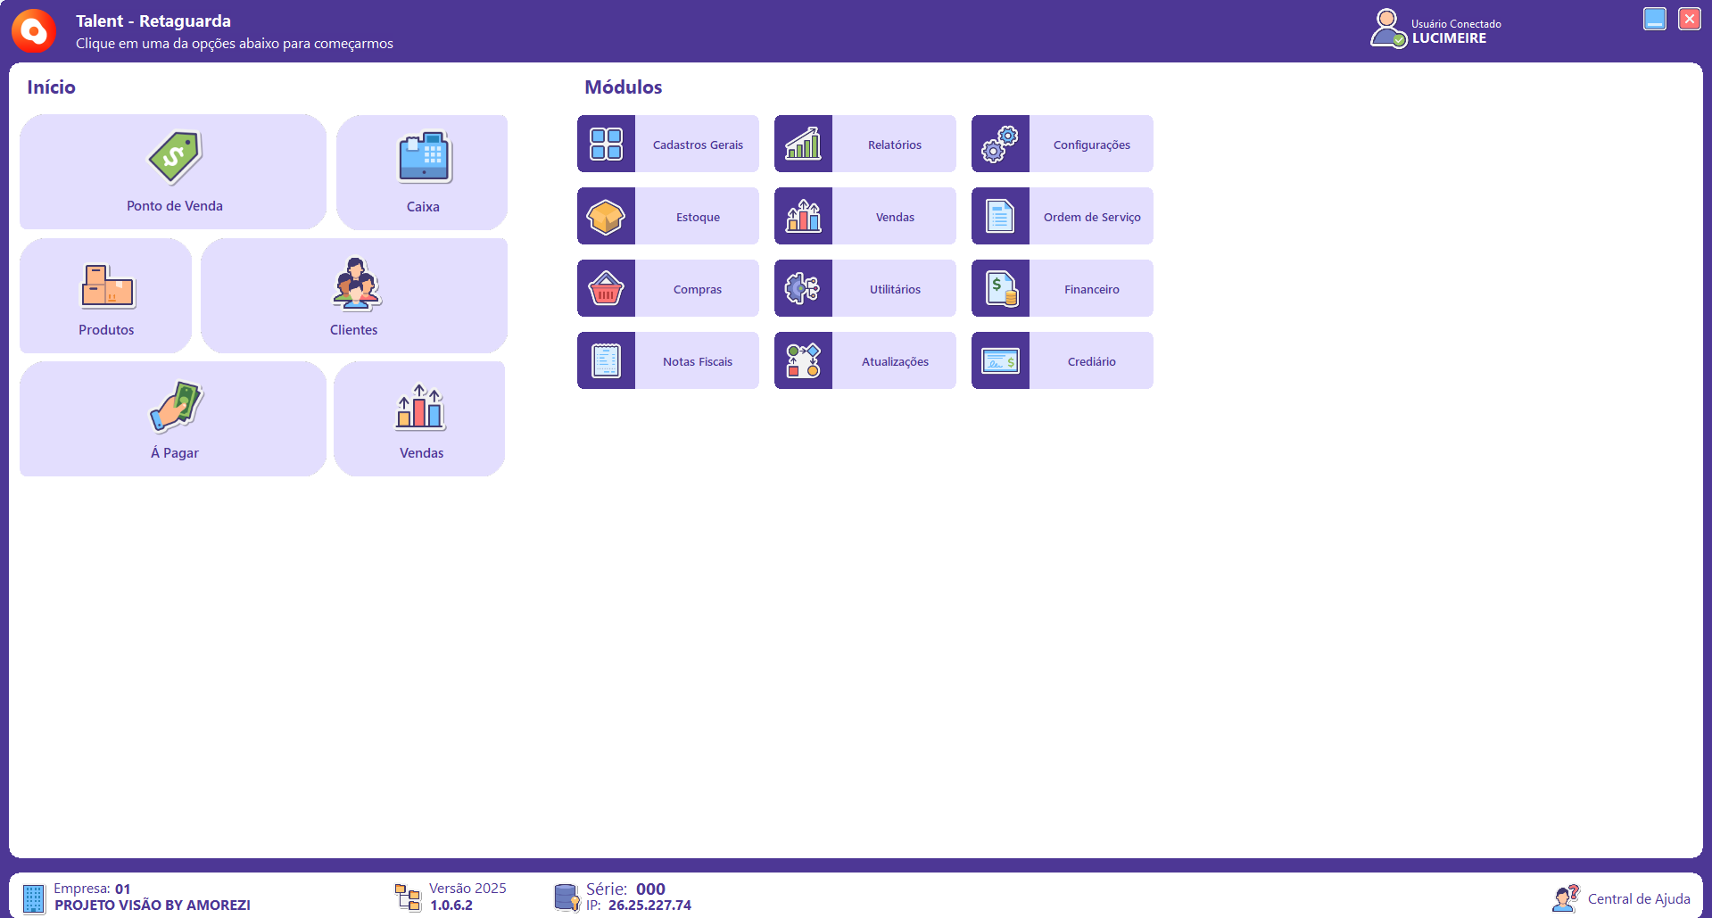Open the Utilitários module
The width and height of the screenshot is (1712, 918).
pyautogui.click(x=894, y=289)
